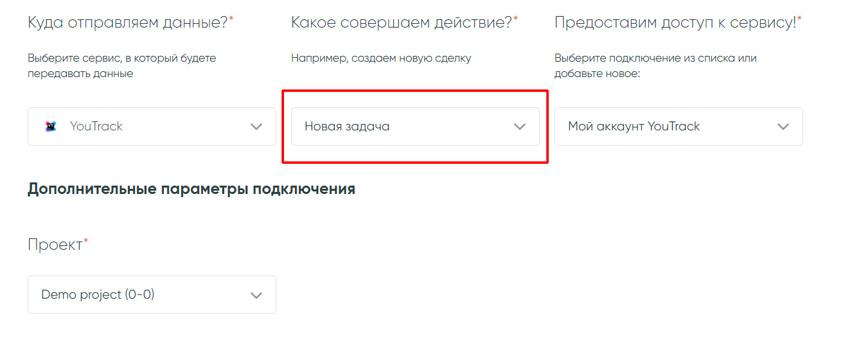
Task: Click the red asterisk after Какое совершаем действие?
Action: pos(515,19)
